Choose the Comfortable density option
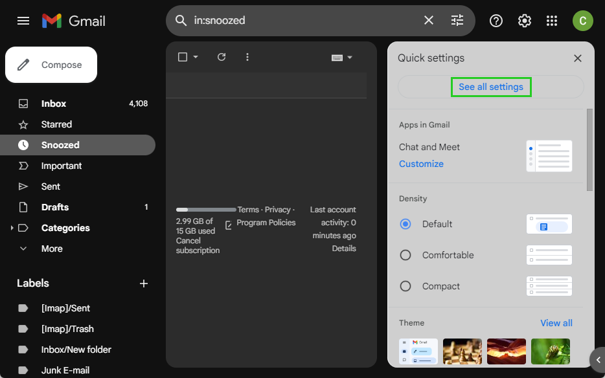The height and width of the screenshot is (378, 605). [x=405, y=255]
